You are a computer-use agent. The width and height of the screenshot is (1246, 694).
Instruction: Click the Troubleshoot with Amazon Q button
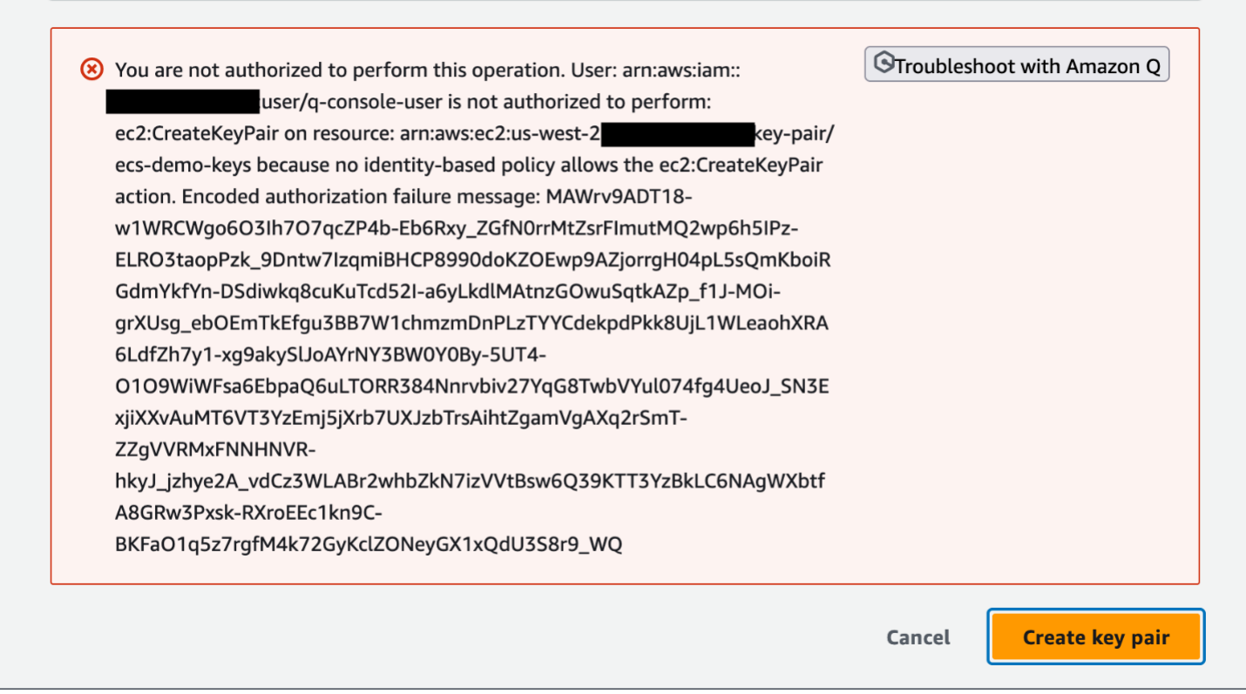1017,64
